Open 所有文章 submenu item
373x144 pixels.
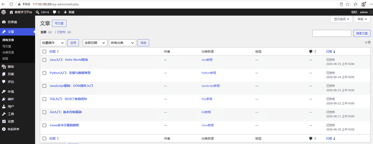coord(8,40)
